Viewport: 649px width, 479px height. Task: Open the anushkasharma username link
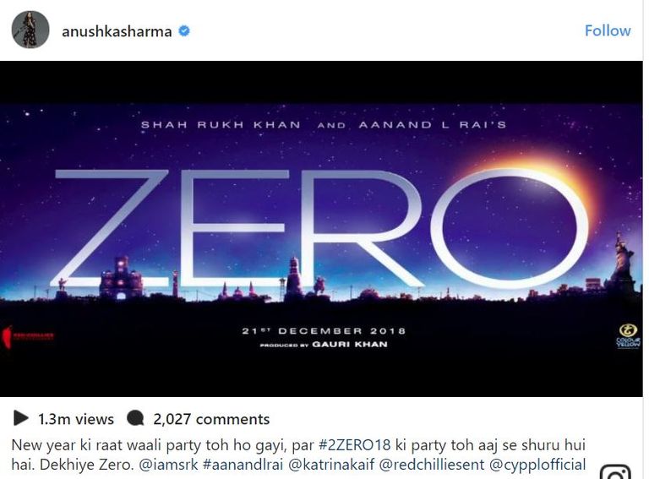(x=117, y=31)
